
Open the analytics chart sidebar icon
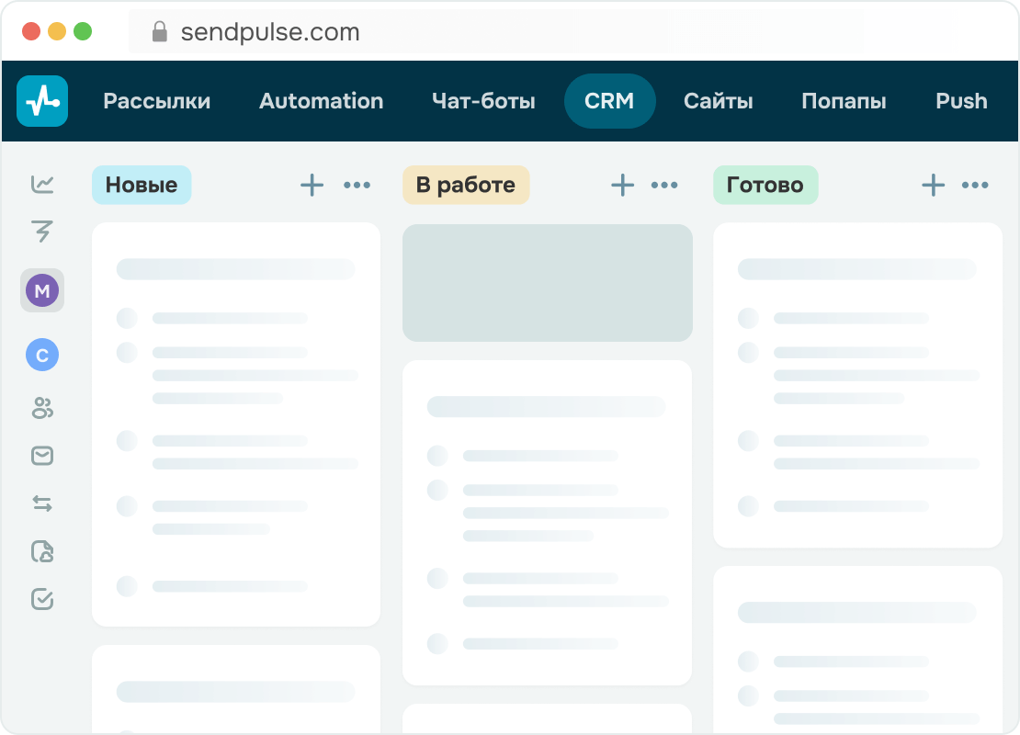pyautogui.click(x=42, y=184)
